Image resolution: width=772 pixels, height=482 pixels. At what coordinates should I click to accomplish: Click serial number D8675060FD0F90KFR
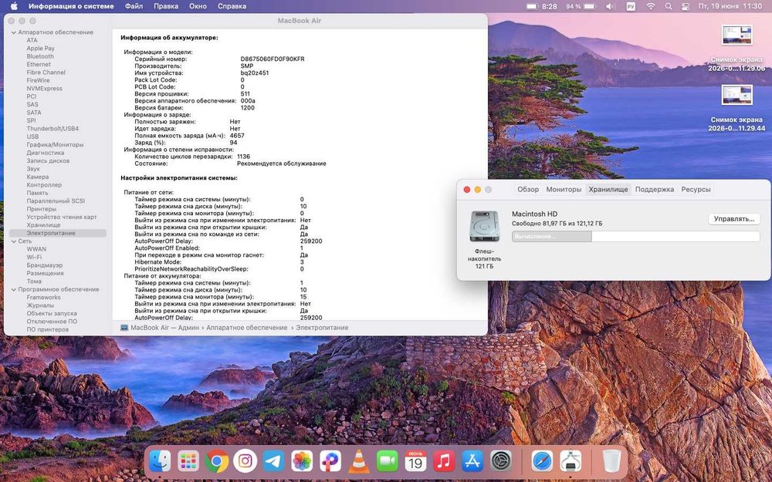tap(273, 59)
